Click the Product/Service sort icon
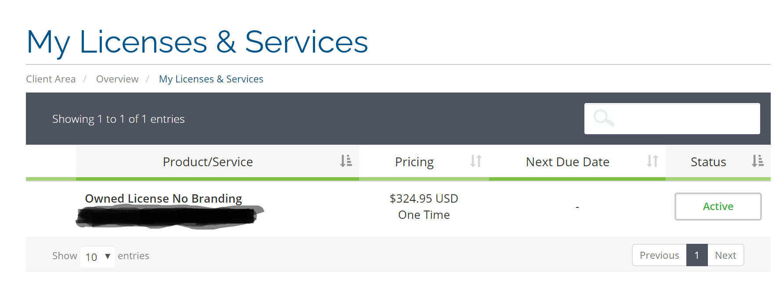This screenshot has height=289, width=783. pos(346,161)
